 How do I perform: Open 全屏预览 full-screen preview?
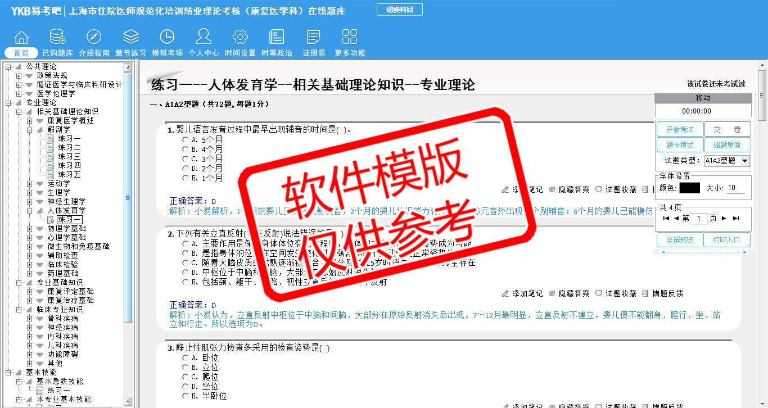680,240
